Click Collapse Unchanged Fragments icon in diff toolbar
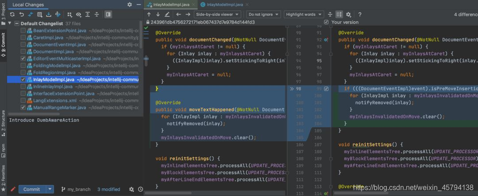This screenshot has height=196, width=478. pyautogui.click(x=330, y=14)
